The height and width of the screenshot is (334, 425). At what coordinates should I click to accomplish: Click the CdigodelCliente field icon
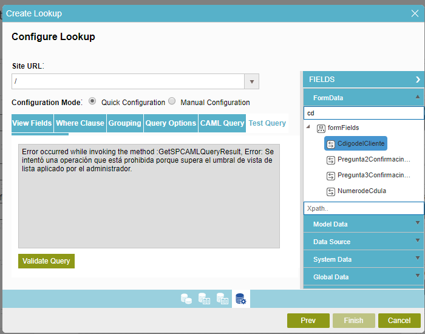coord(331,144)
